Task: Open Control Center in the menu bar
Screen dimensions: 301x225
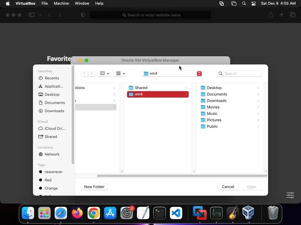Action: [x=254, y=4]
